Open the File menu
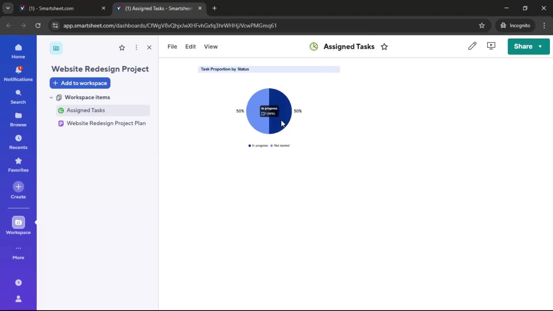The width and height of the screenshot is (553, 311). tap(172, 46)
